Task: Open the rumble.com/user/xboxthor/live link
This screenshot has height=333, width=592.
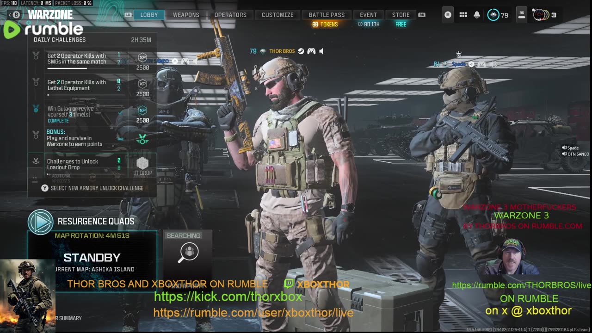Action: 253,313
